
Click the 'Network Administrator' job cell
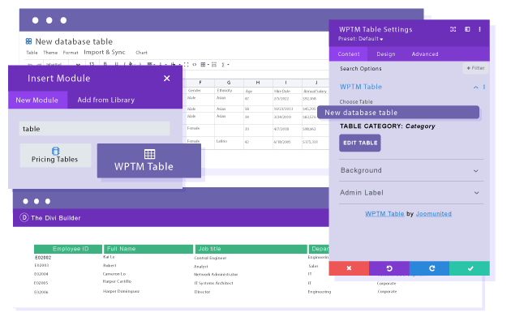tap(216, 275)
